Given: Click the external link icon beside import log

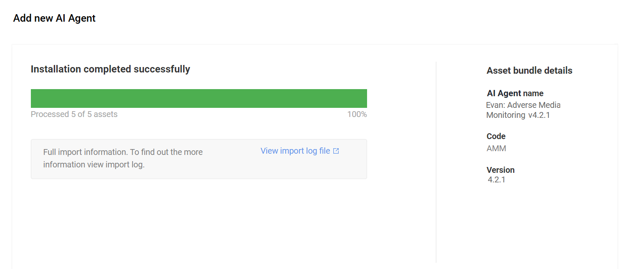Looking at the screenshot, I should (336, 151).
